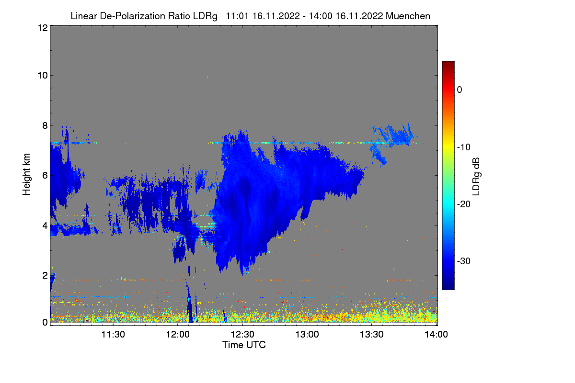This screenshot has height=383, width=575.
Task: Click the height tick label 4
Action: click(44, 225)
